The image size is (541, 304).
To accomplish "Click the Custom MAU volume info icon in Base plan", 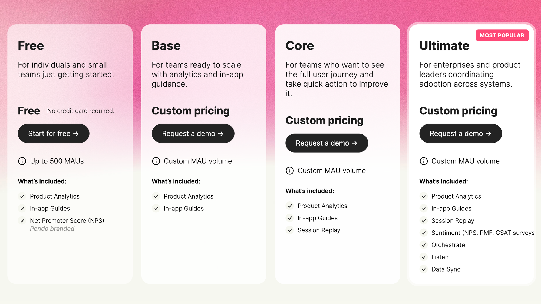I will click(x=156, y=161).
